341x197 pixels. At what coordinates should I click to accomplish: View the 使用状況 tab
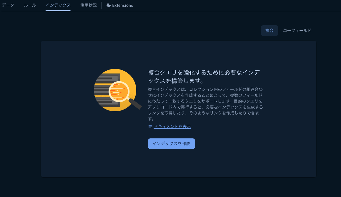pyautogui.click(x=88, y=5)
